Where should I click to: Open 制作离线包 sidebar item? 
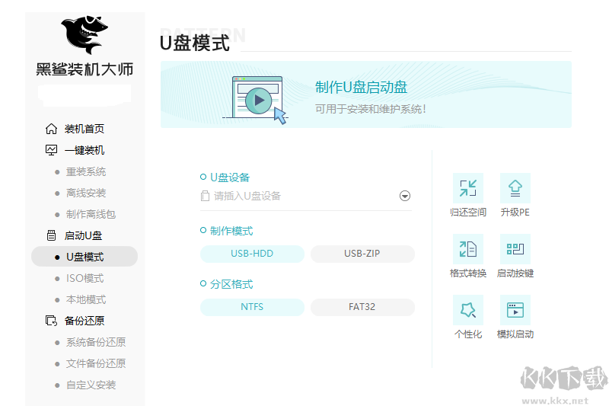click(91, 214)
